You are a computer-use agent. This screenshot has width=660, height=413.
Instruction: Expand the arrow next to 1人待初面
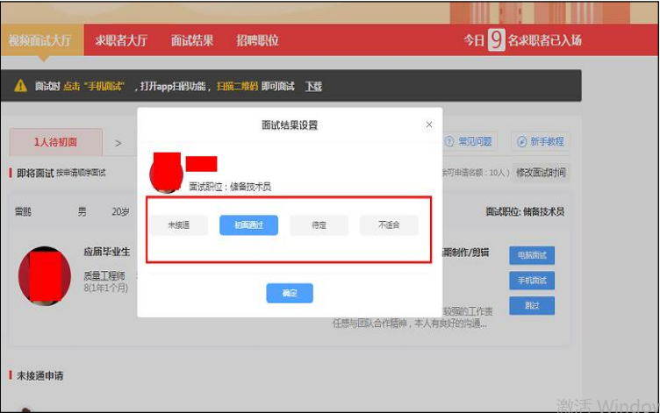(118, 142)
